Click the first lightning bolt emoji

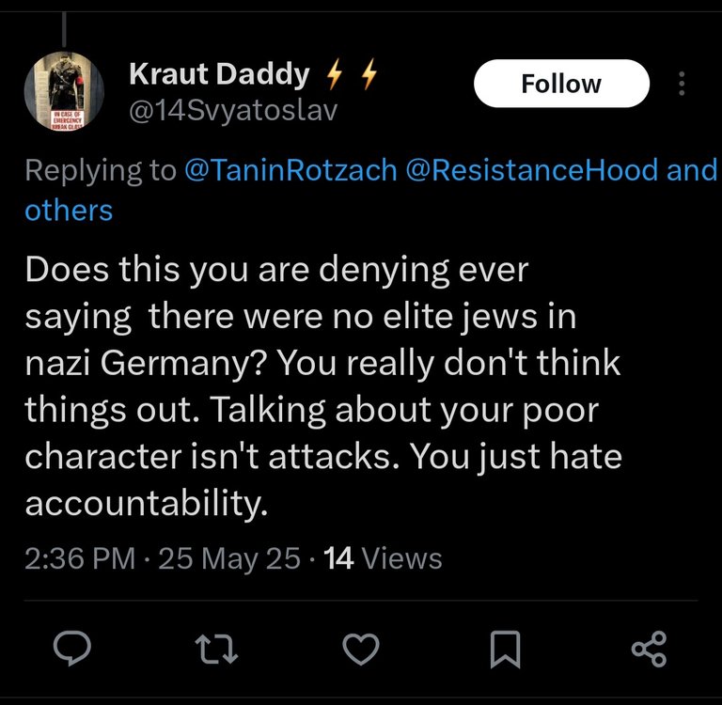(x=335, y=73)
